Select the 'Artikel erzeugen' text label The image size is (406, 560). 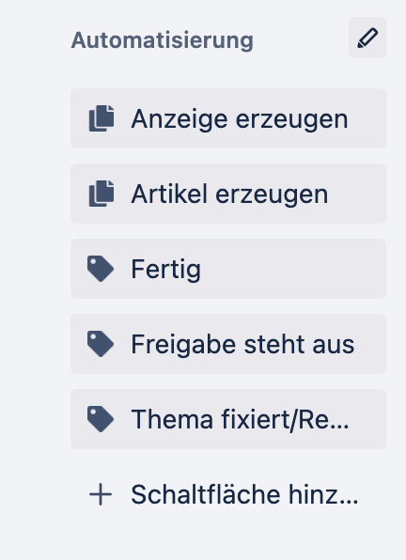click(229, 194)
